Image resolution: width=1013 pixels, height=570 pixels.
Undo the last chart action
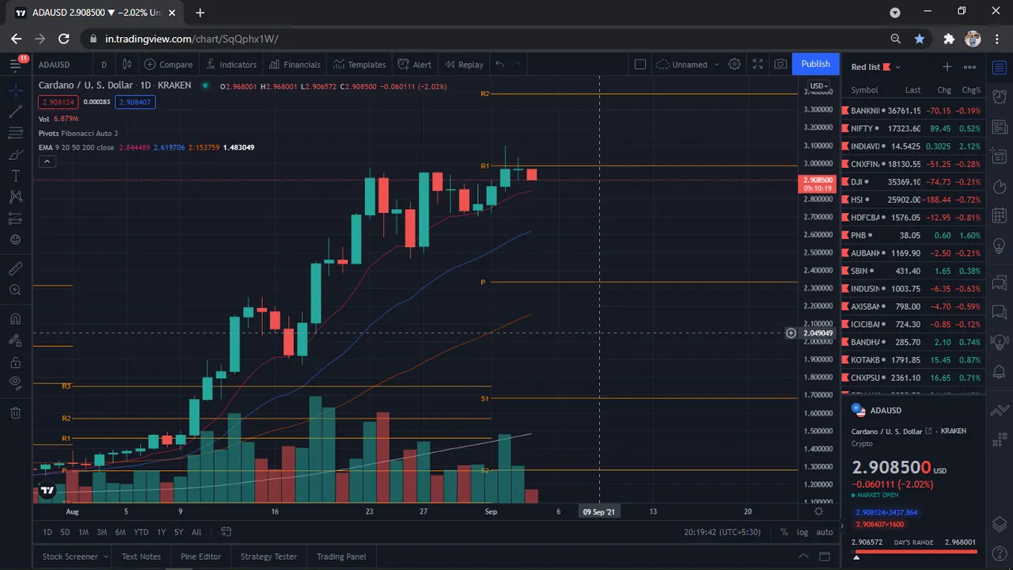point(499,64)
